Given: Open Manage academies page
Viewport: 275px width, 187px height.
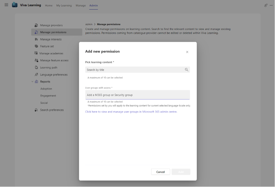Looking at the screenshot, I should click(x=51, y=53).
